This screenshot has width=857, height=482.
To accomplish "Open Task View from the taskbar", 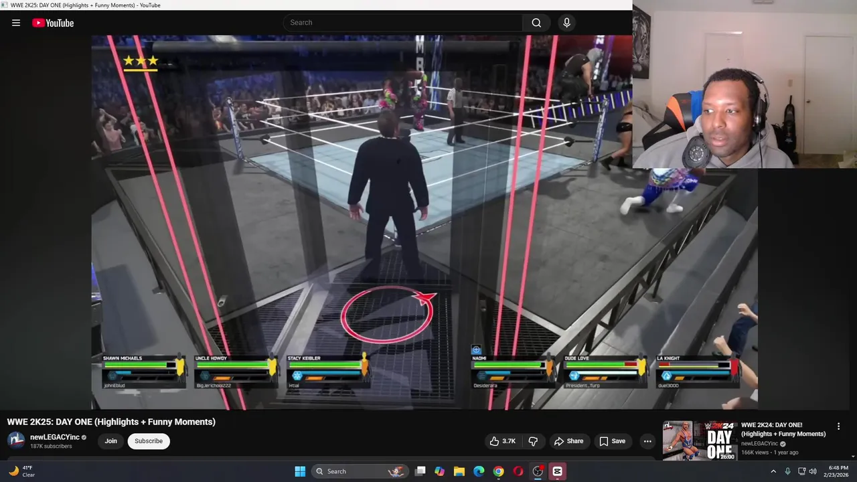I will pos(420,471).
